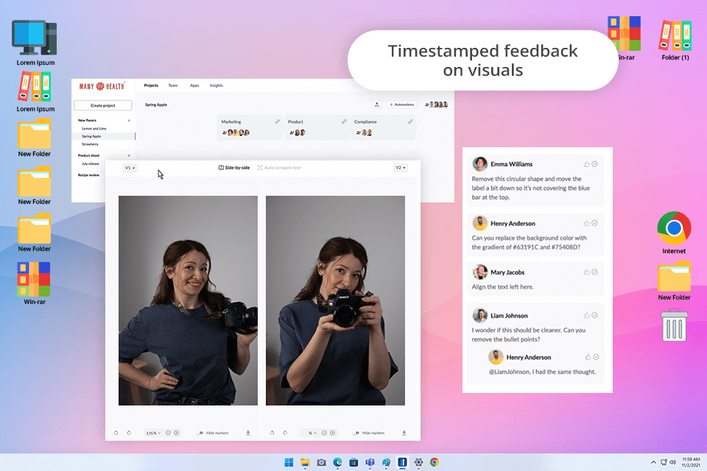The height and width of the screenshot is (471, 707).
Task: Download the V1 image
Action: (248, 433)
